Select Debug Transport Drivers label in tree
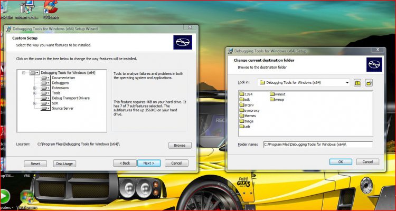Viewport: 396px width, 211px height. (x=71, y=98)
